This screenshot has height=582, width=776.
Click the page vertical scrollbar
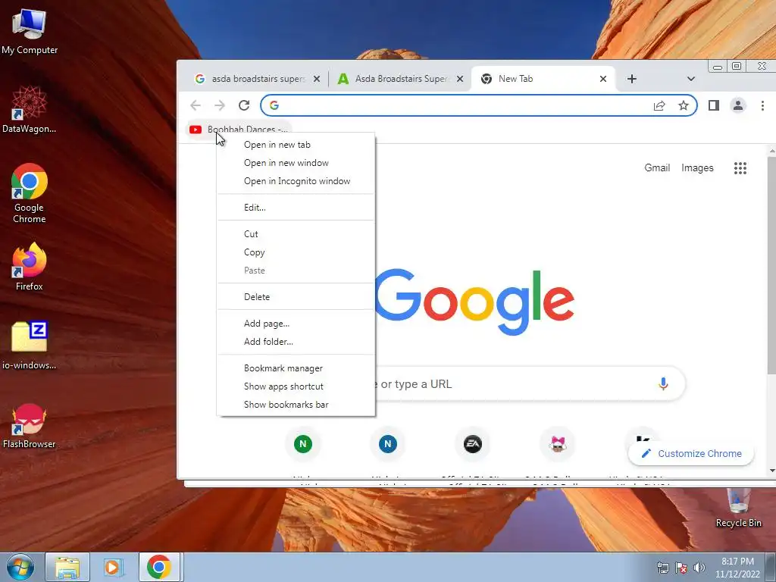tap(771, 264)
